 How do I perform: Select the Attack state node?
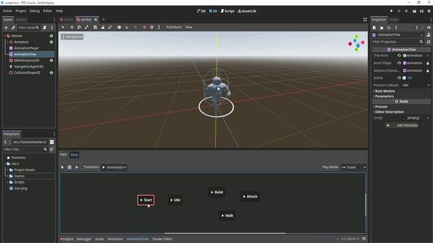(250, 196)
